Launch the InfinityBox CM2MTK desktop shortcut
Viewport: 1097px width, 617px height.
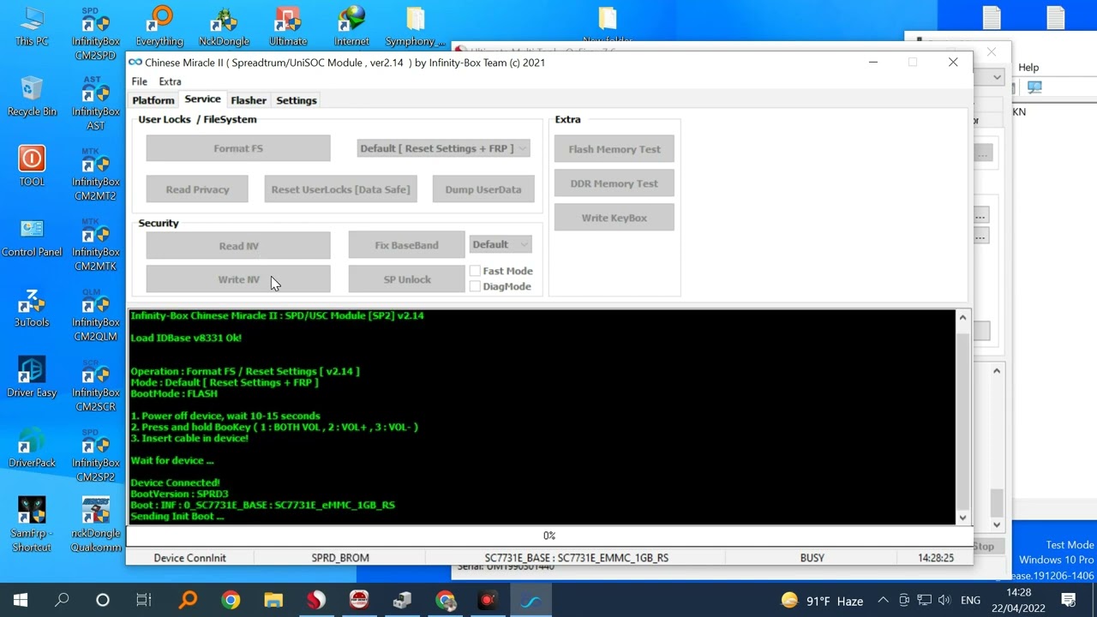(x=95, y=243)
